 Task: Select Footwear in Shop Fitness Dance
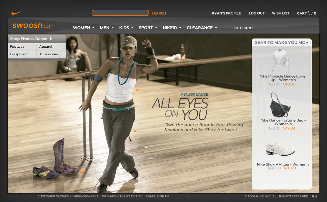point(18,46)
